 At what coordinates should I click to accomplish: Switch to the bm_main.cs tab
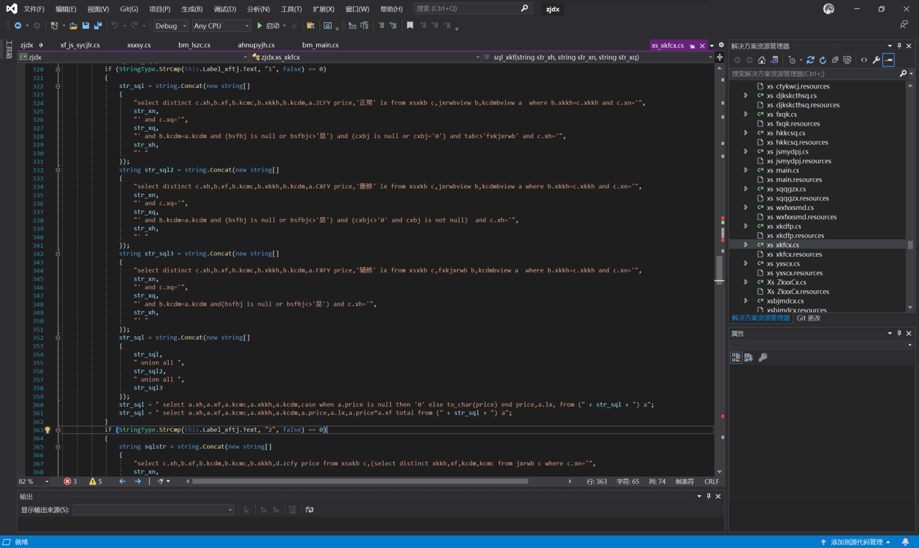320,45
